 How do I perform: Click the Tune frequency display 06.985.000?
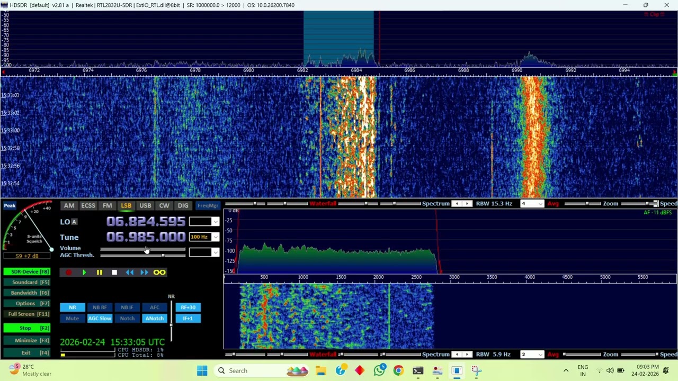(x=146, y=237)
